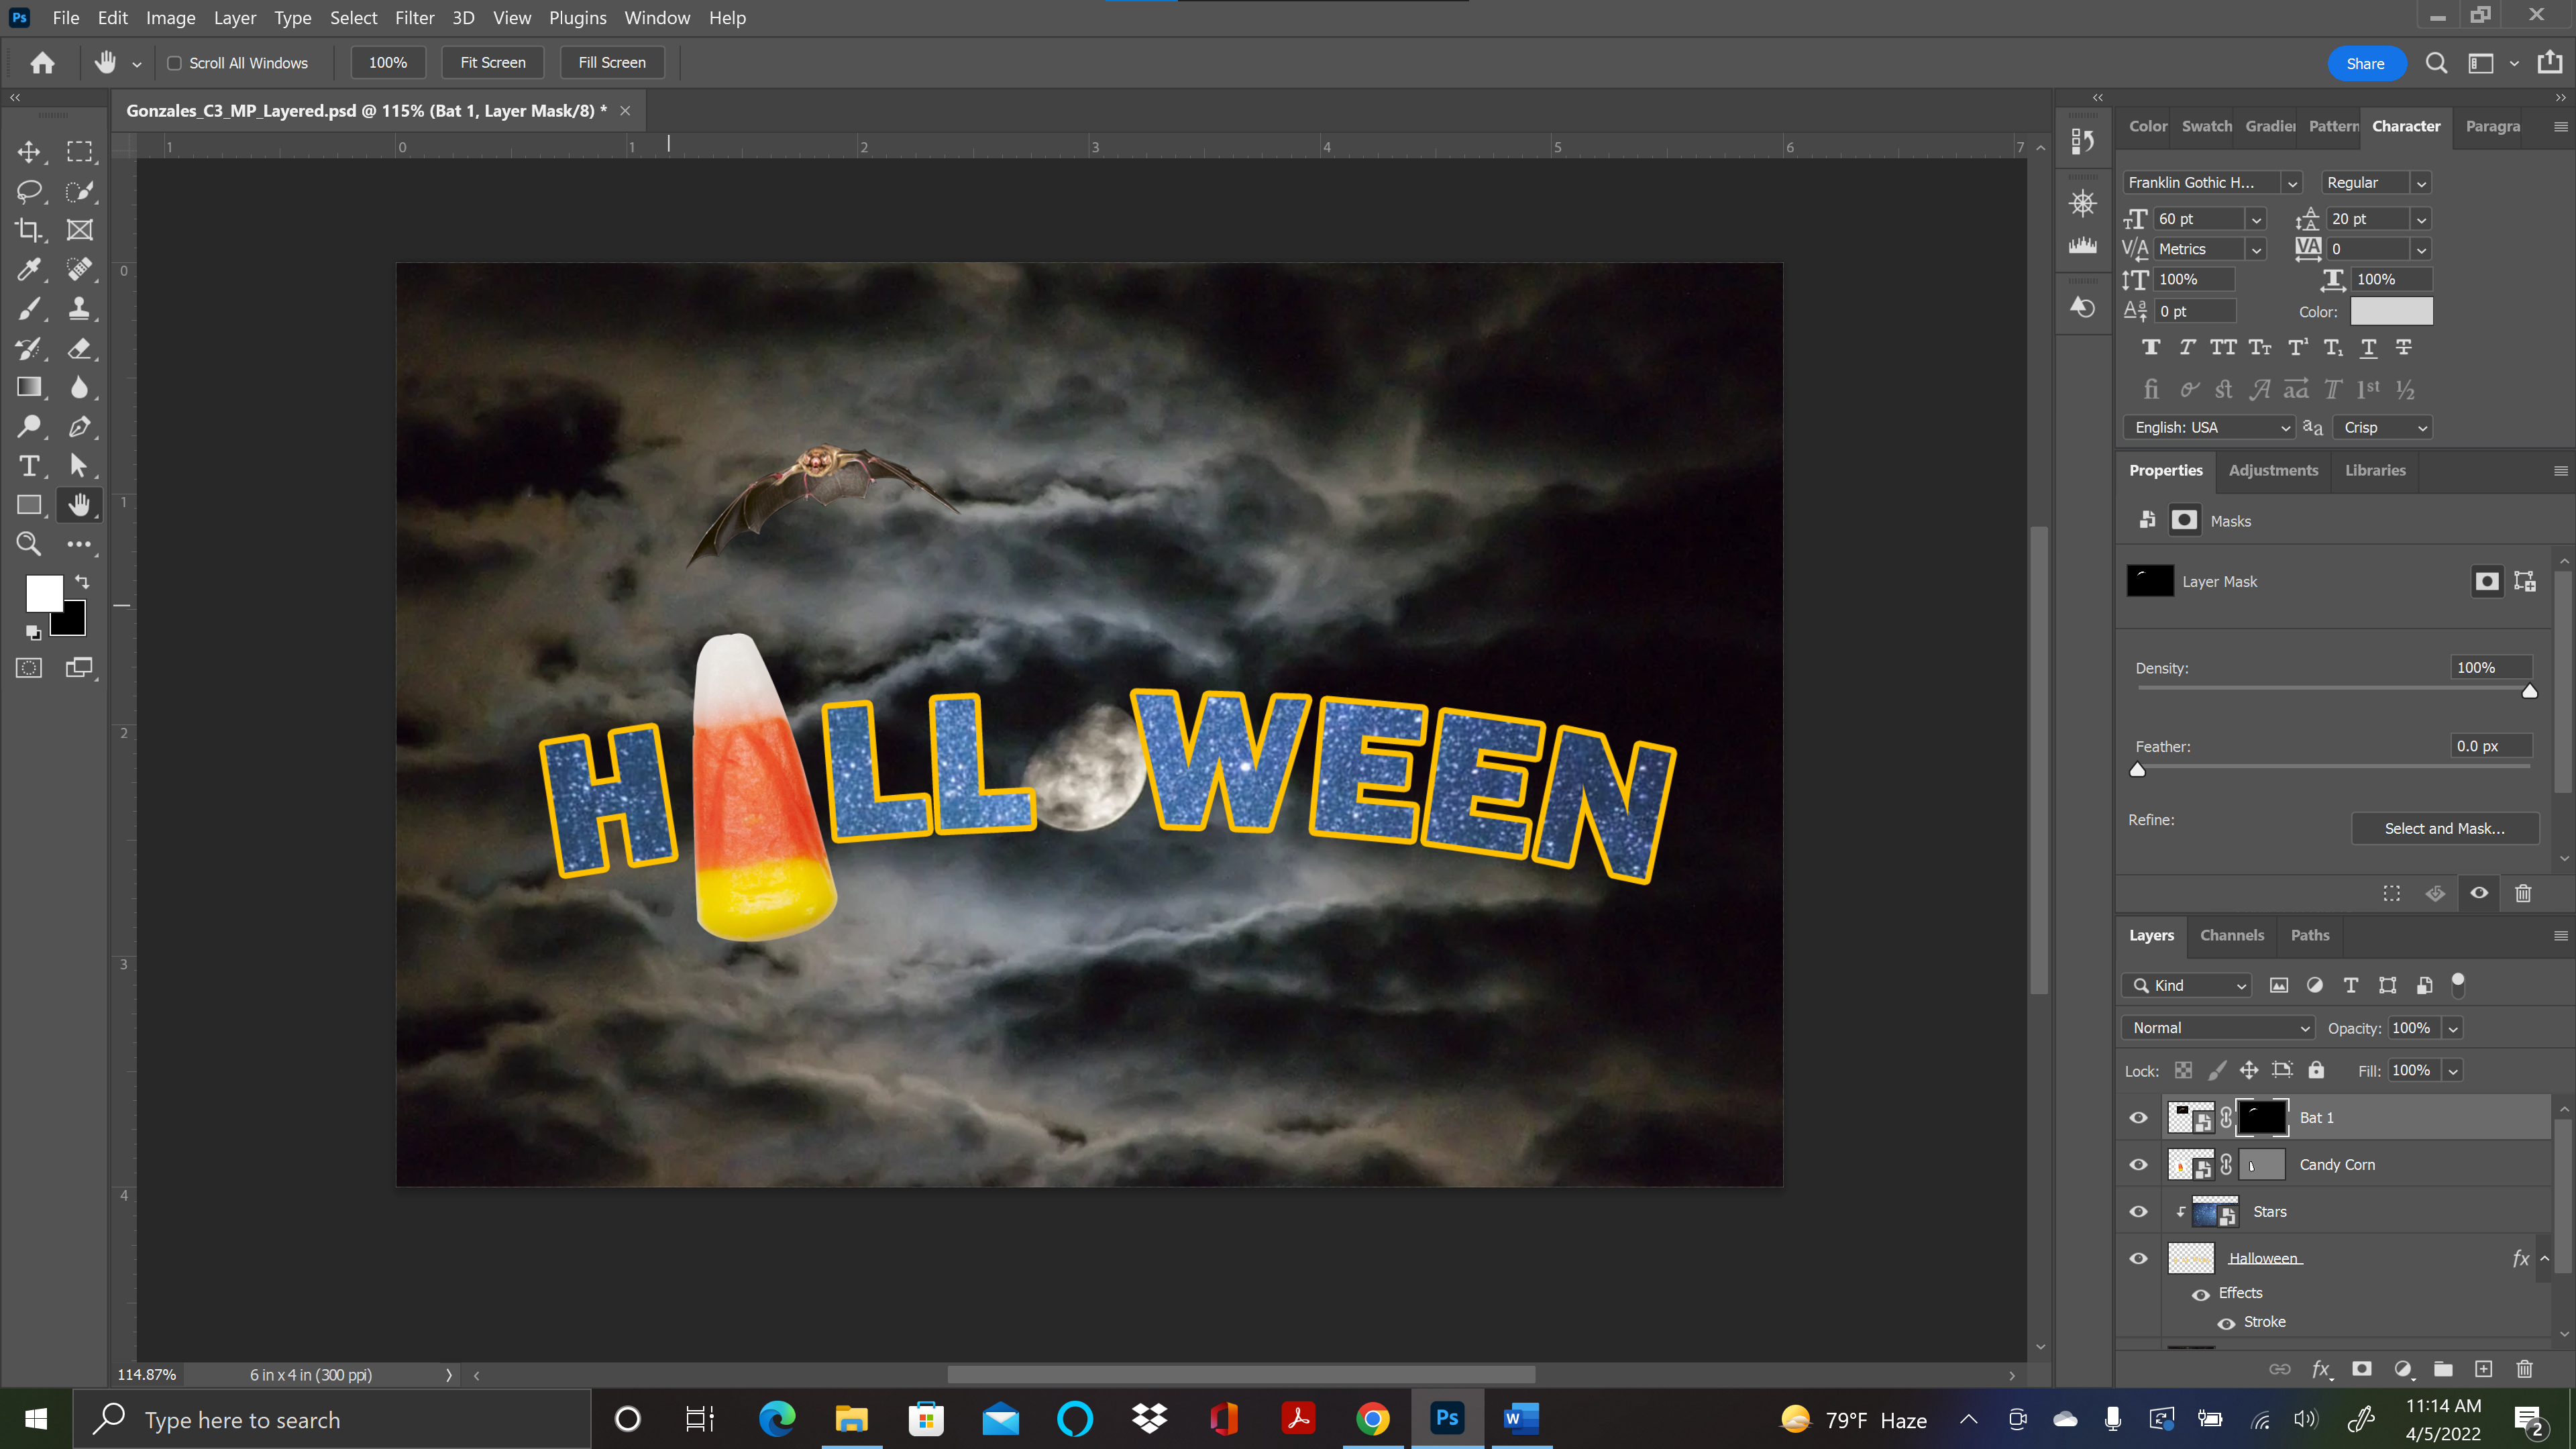This screenshot has width=2576, height=1449.
Task: Click the Feather value field
Action: coord(2490,746)
